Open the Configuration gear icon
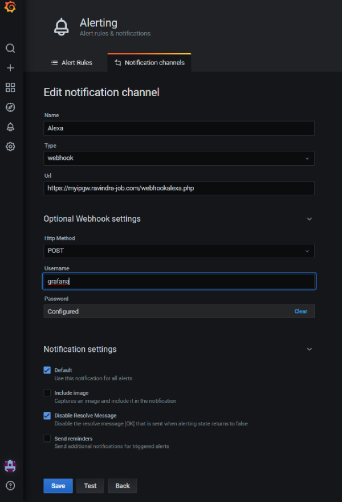 (10, 147)
